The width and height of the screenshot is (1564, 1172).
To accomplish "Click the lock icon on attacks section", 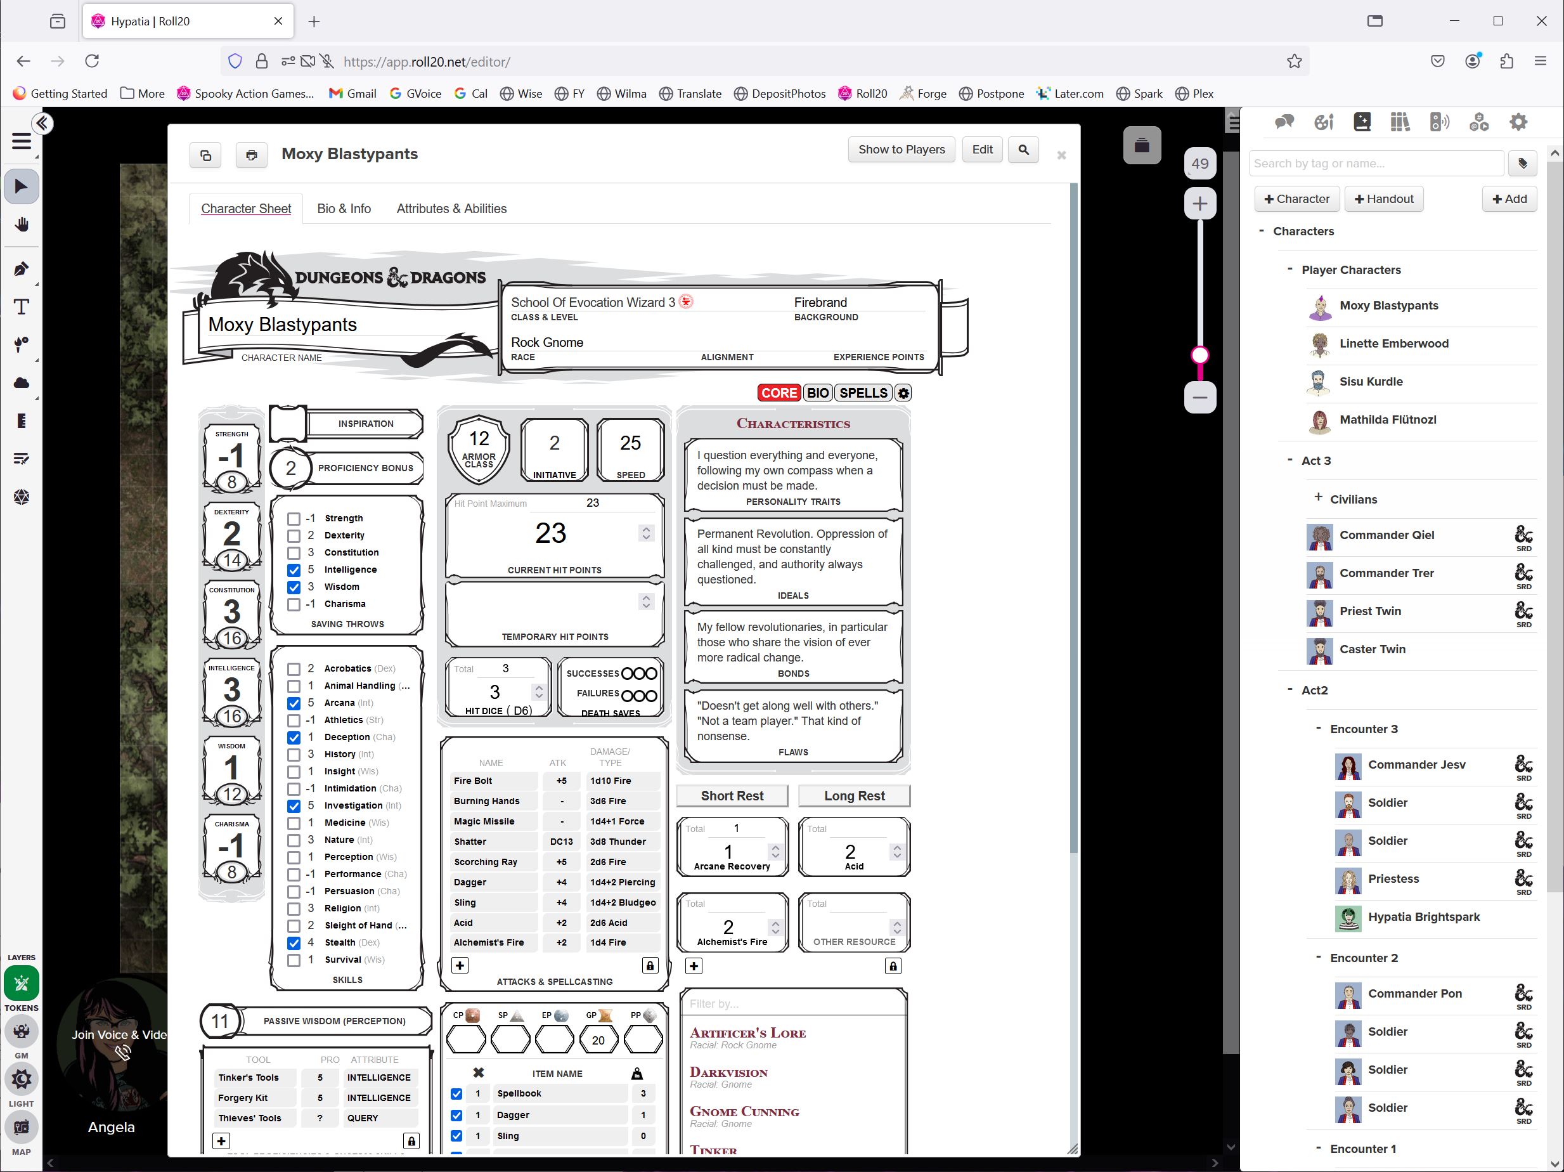I will [651, 964].
